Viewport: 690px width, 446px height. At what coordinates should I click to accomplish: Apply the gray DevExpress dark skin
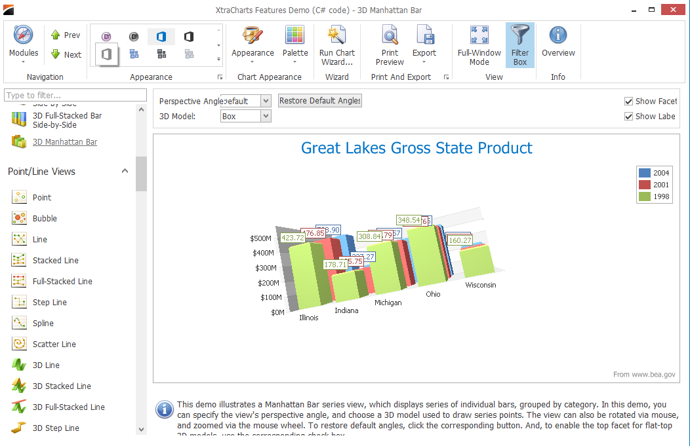[x=134, y=37]
